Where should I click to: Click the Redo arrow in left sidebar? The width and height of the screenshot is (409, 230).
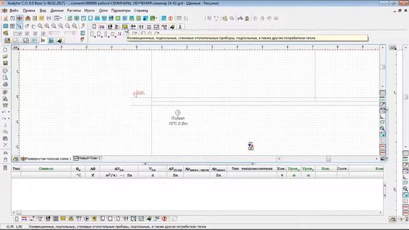click(4, 119)
